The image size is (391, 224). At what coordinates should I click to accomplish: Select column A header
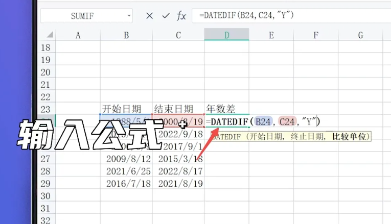[x=78, y=35]
